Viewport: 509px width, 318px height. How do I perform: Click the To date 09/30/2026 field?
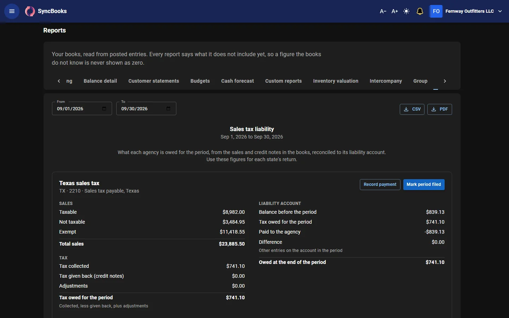[146, 108]
